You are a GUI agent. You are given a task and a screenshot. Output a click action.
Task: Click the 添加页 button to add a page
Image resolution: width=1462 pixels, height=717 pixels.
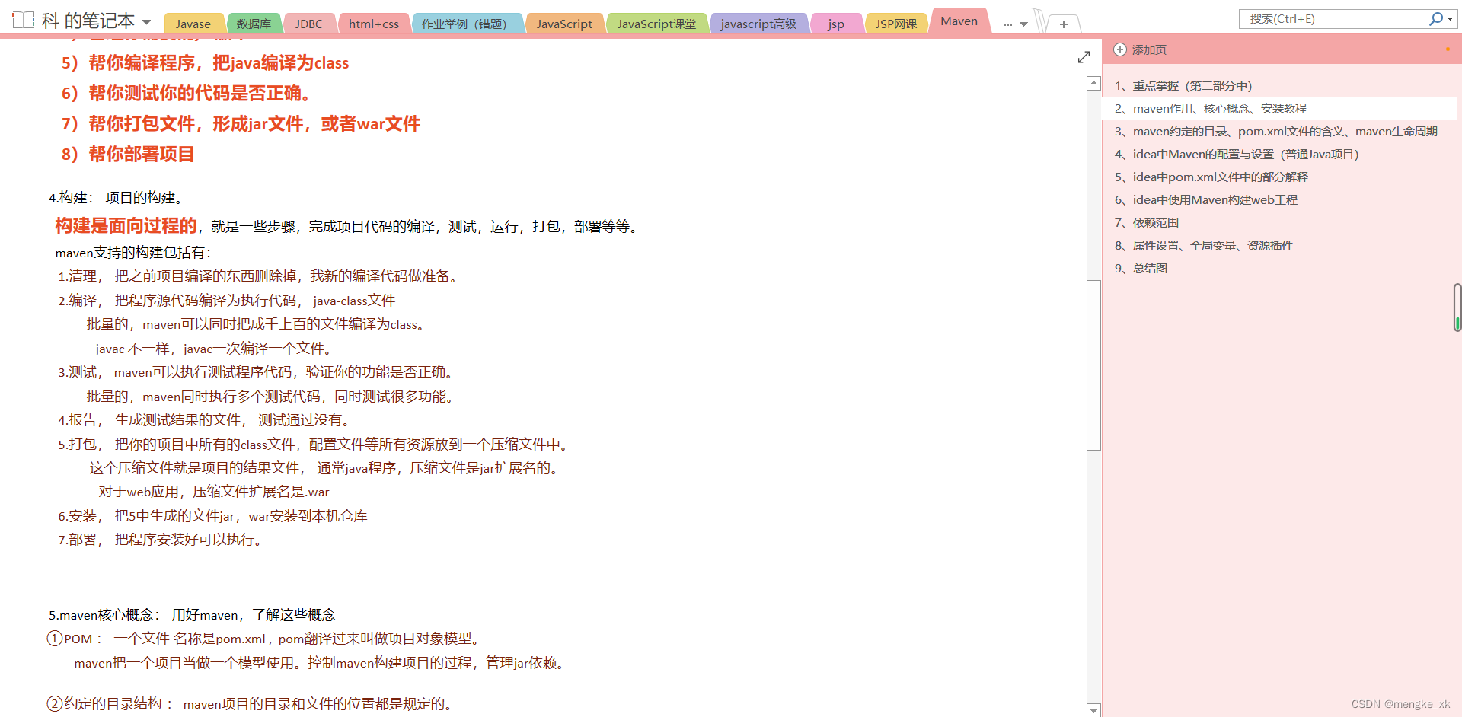[1144, 49]
